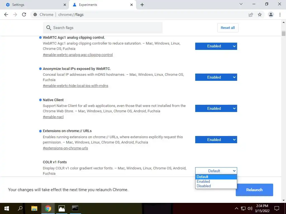Open the profile avatar menu
The image size is (286, 214).
271,14
